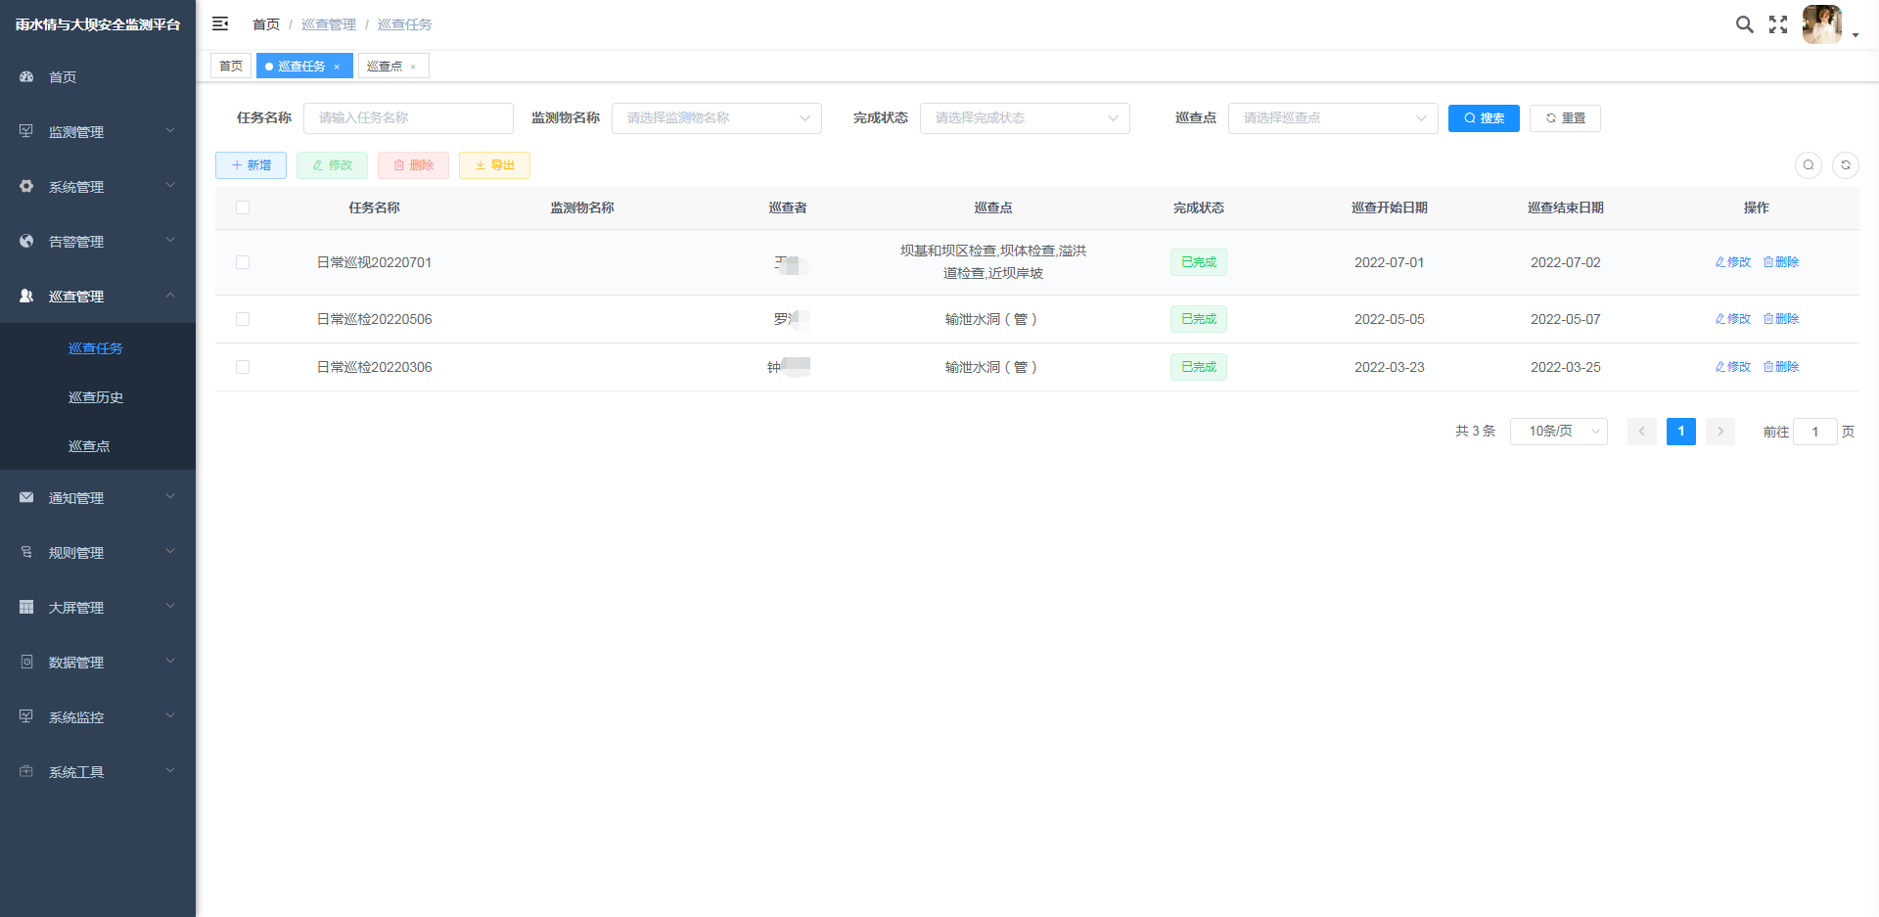Click the 任务名称 input field
Viewport: 1879px width, 917px height.
click(x=408, y=118)
